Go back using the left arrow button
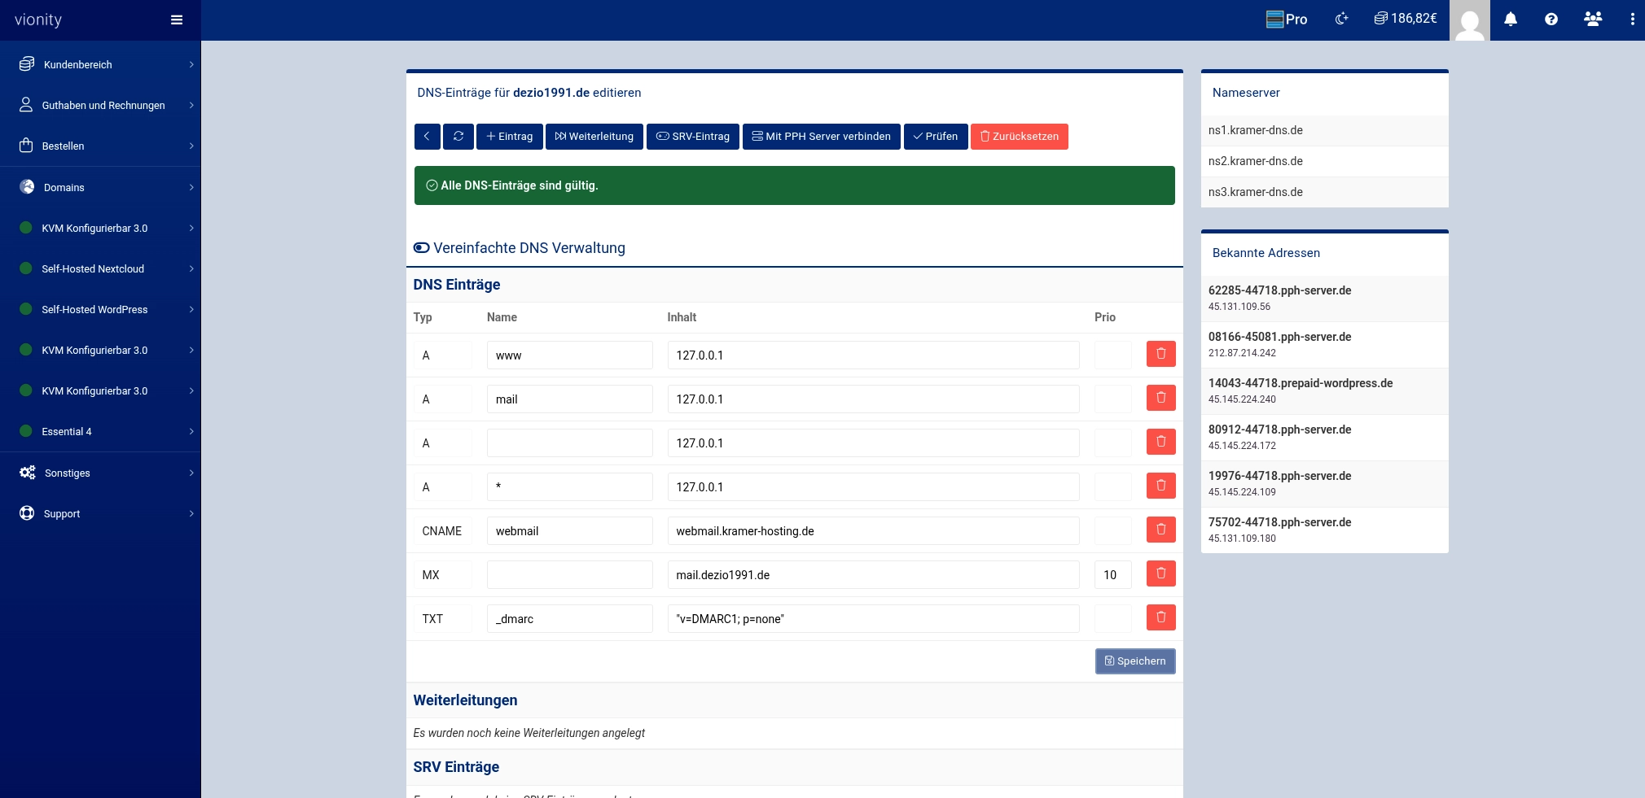The image size is (1645, 798). [x=427, y=137]
